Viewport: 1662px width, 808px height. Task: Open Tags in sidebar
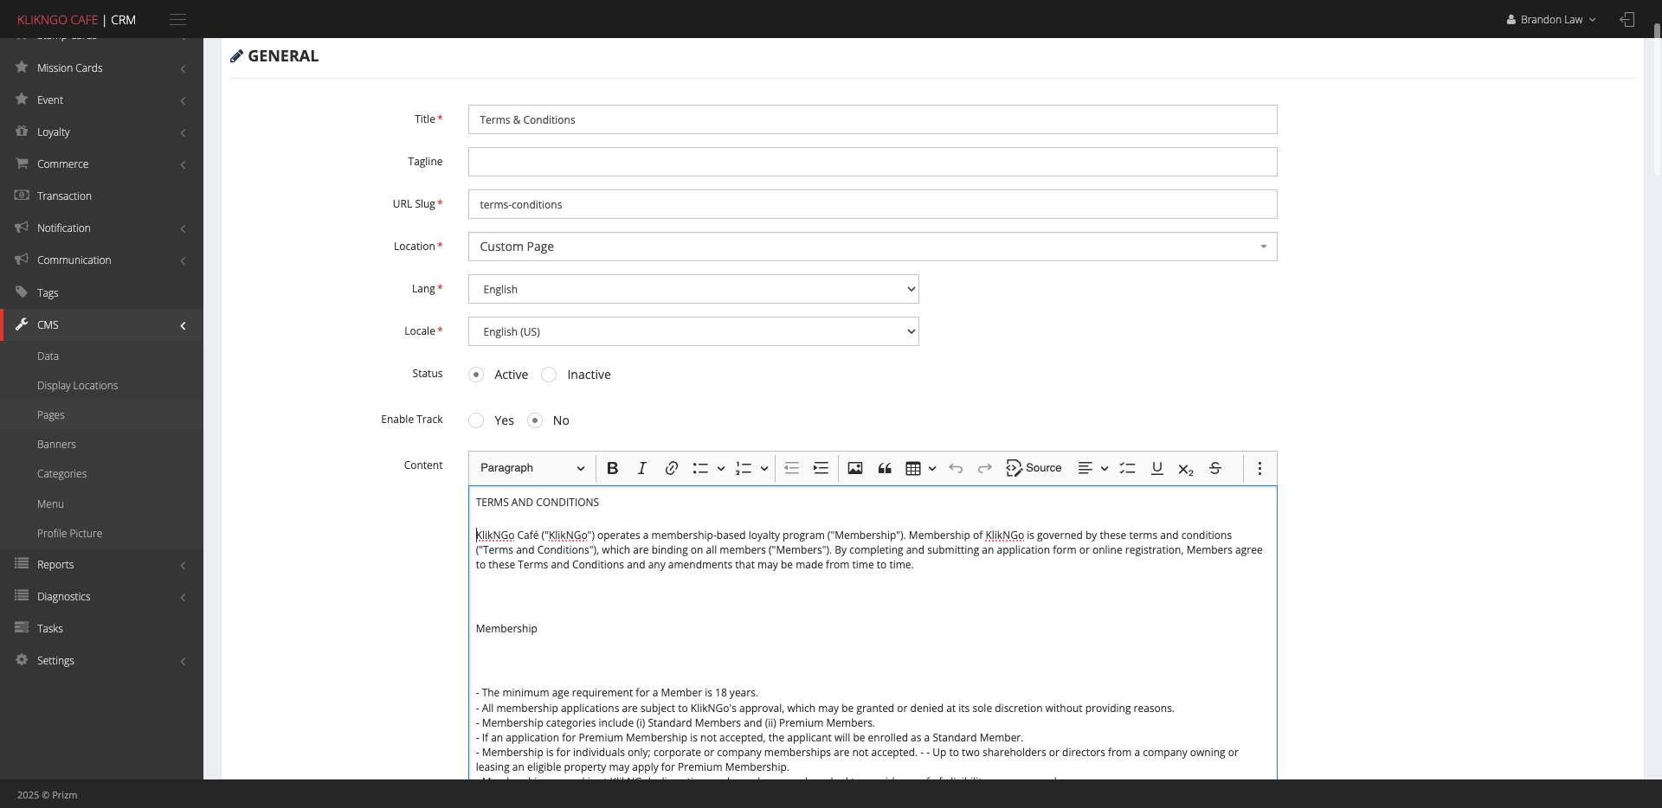[101, 292]
